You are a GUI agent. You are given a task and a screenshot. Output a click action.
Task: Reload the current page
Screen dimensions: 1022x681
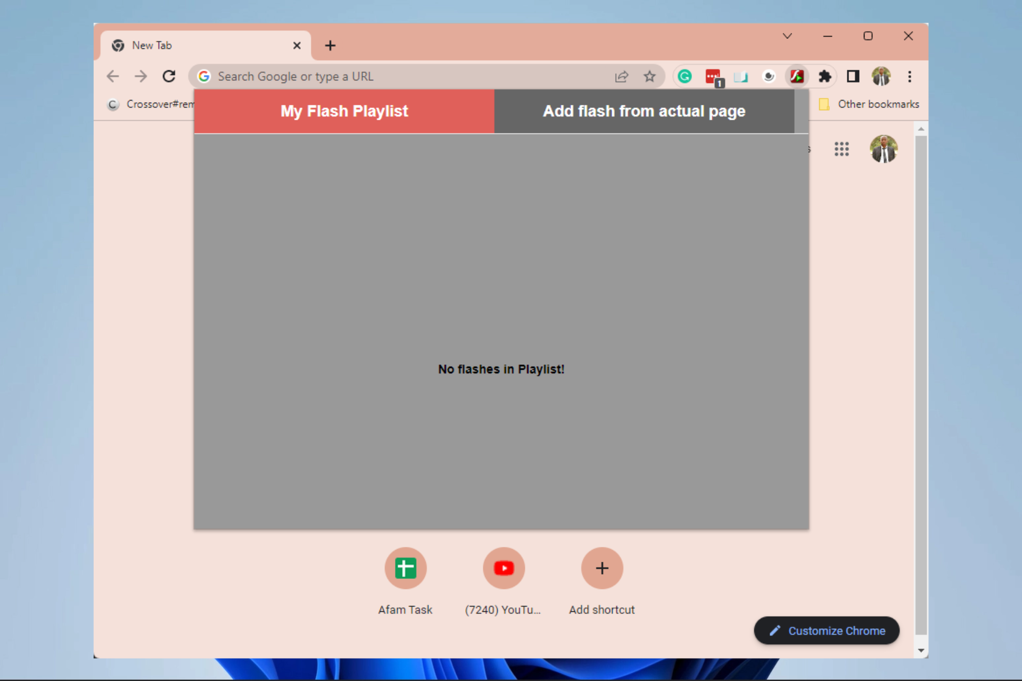[169, 77]
